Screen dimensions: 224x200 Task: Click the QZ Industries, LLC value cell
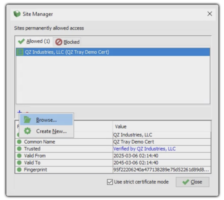click(162, 135)
